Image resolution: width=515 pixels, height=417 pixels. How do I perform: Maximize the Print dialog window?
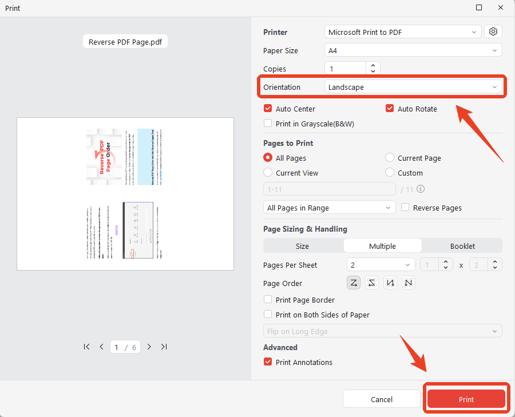pyautogui.click(x=479, y=7)
